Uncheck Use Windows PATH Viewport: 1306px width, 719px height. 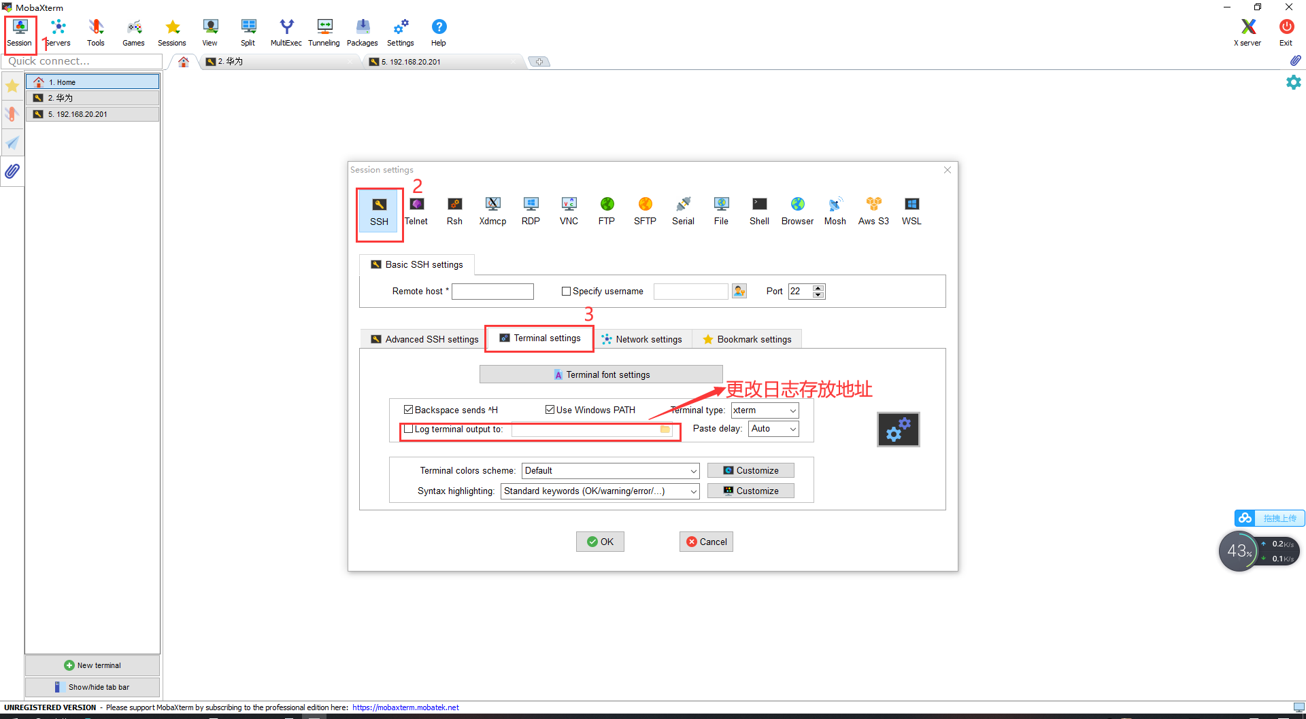point(550,409)
